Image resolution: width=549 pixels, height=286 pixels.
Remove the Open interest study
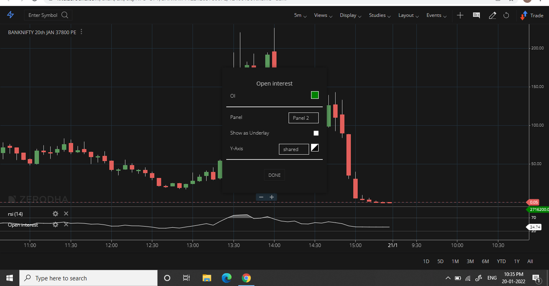(x=66, y=224)
